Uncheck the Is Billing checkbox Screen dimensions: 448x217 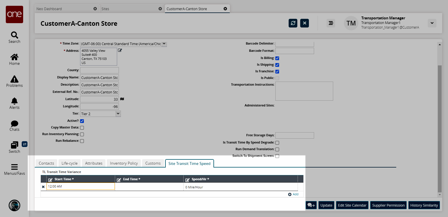coord(277,58)
